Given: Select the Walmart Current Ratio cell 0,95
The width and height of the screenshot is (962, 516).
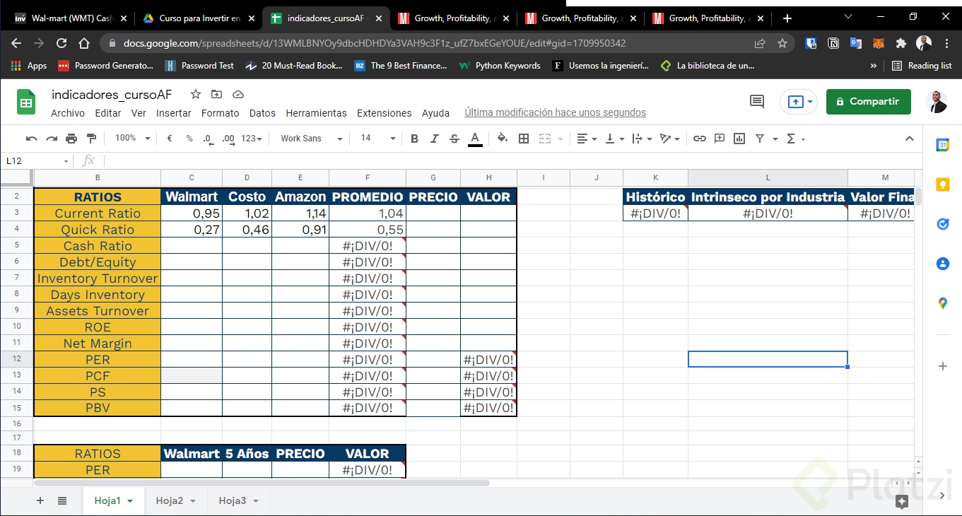Looking at the screenshot, I should pos(192,213).
